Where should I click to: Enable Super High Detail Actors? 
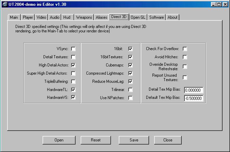[x=73, y=73]
